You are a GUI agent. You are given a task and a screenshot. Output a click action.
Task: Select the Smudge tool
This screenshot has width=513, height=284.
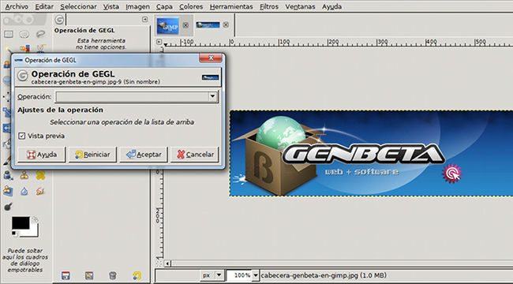click(x=40, y=191)
